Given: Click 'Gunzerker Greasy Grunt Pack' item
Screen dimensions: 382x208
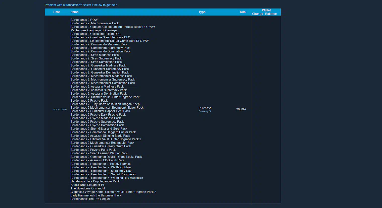Looking at the screenshot, I should (101, 146).
